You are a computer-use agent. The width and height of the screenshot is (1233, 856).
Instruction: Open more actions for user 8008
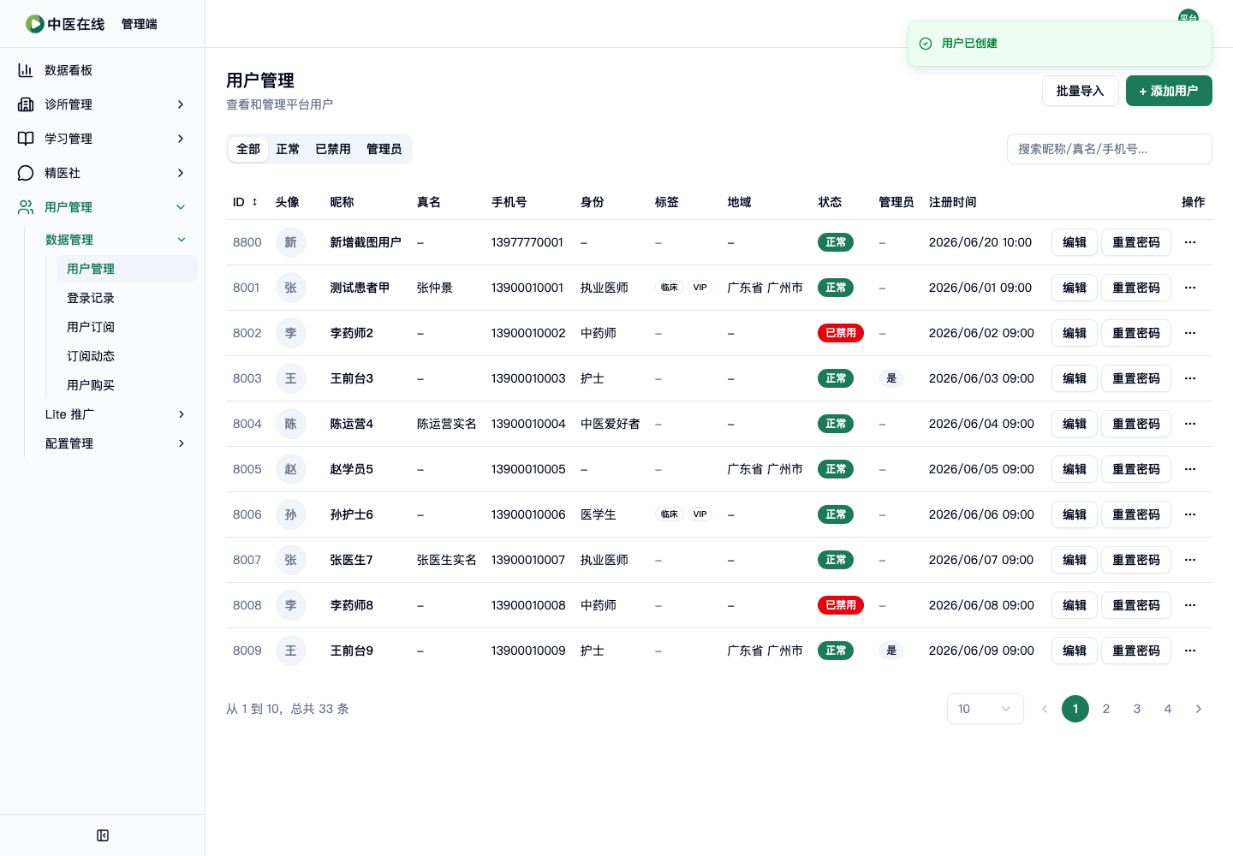1190,605
